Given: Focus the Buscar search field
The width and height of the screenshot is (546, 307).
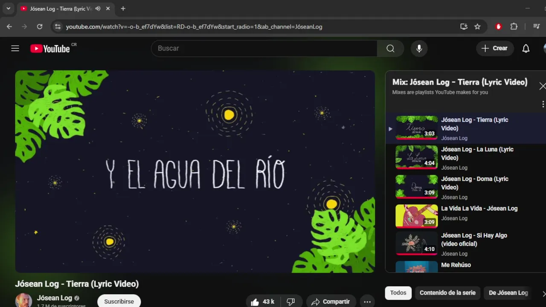Looking at the screenshot, I should click(264, 49).
